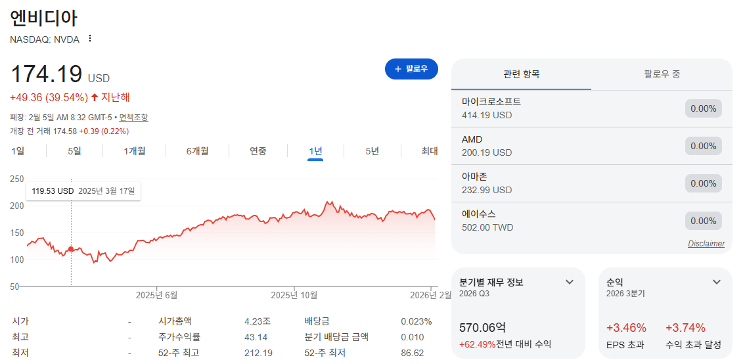This screenshot has width=745, height=364.
Task: Click the 분기 배당금 금액 value 0.010
Action: [x=412, y=337]
